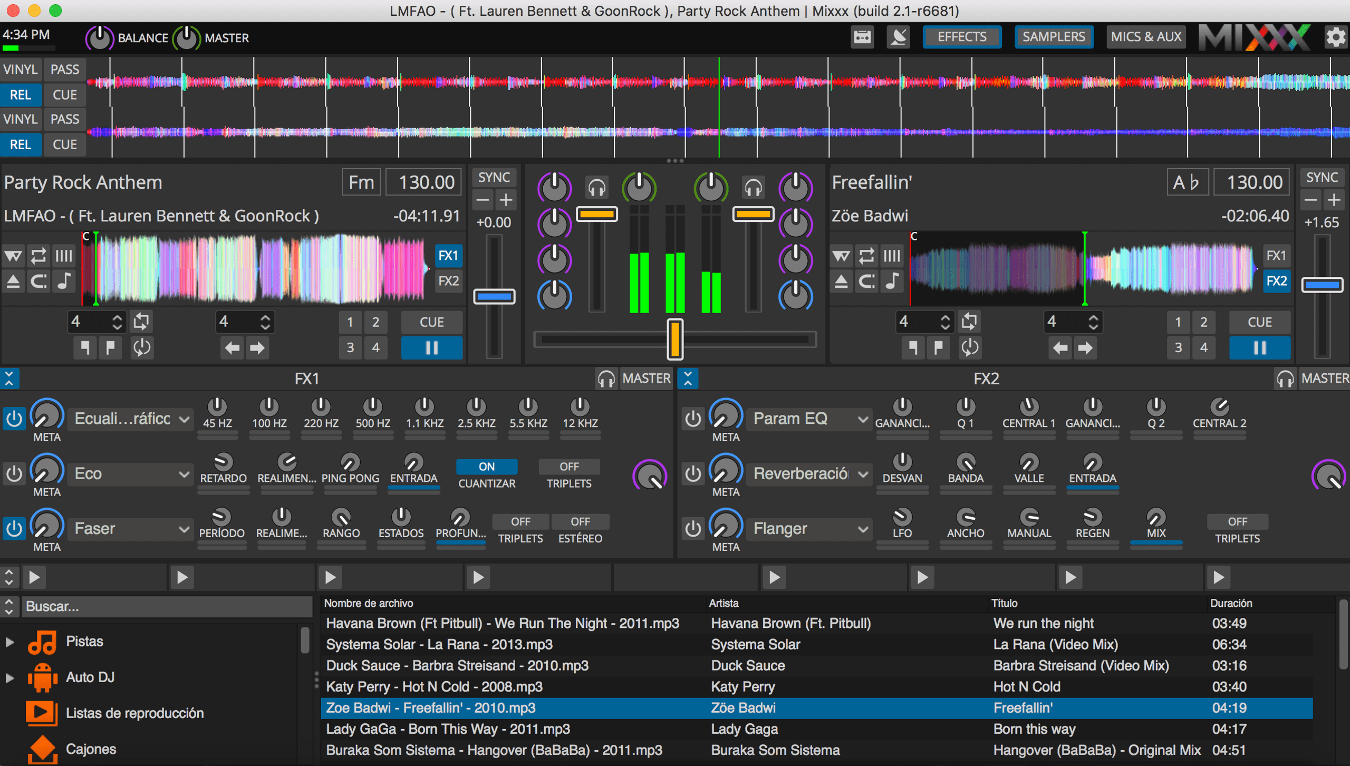Toggle PASS through for second deck
This screenshot has height=766, width=1350.
click(x=64, y=119)
